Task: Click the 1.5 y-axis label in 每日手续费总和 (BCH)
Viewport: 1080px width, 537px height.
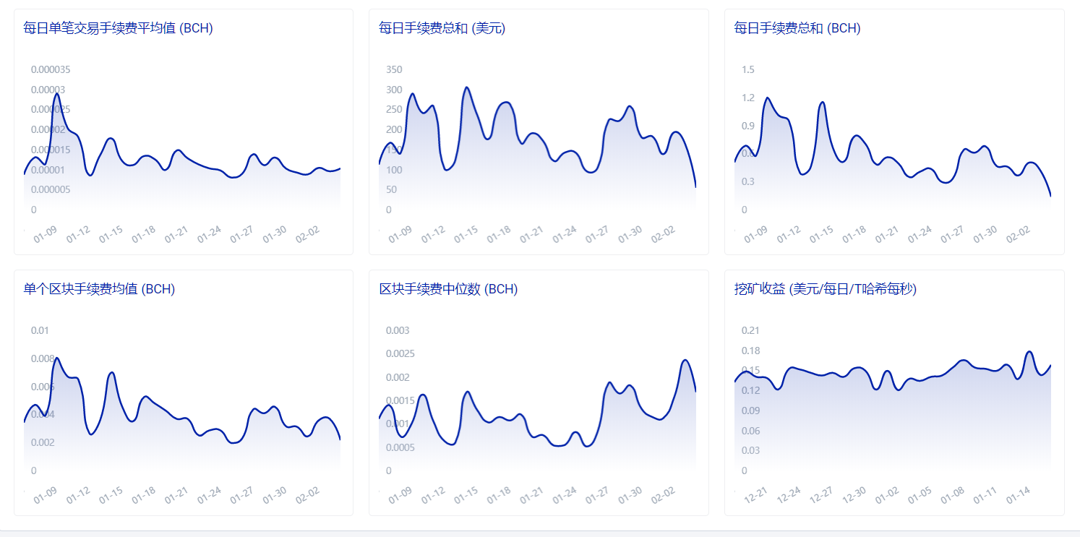Action: pos(747,69)
